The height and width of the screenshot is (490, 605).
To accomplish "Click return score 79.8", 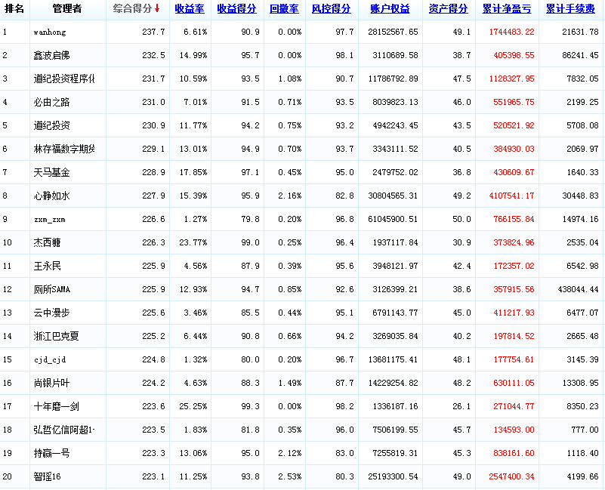I will [251, 219].
